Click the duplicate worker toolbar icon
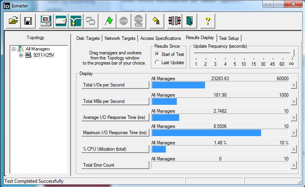Image resolution: width=305 pixels, height=187 pixels. (x=91, y=21)
